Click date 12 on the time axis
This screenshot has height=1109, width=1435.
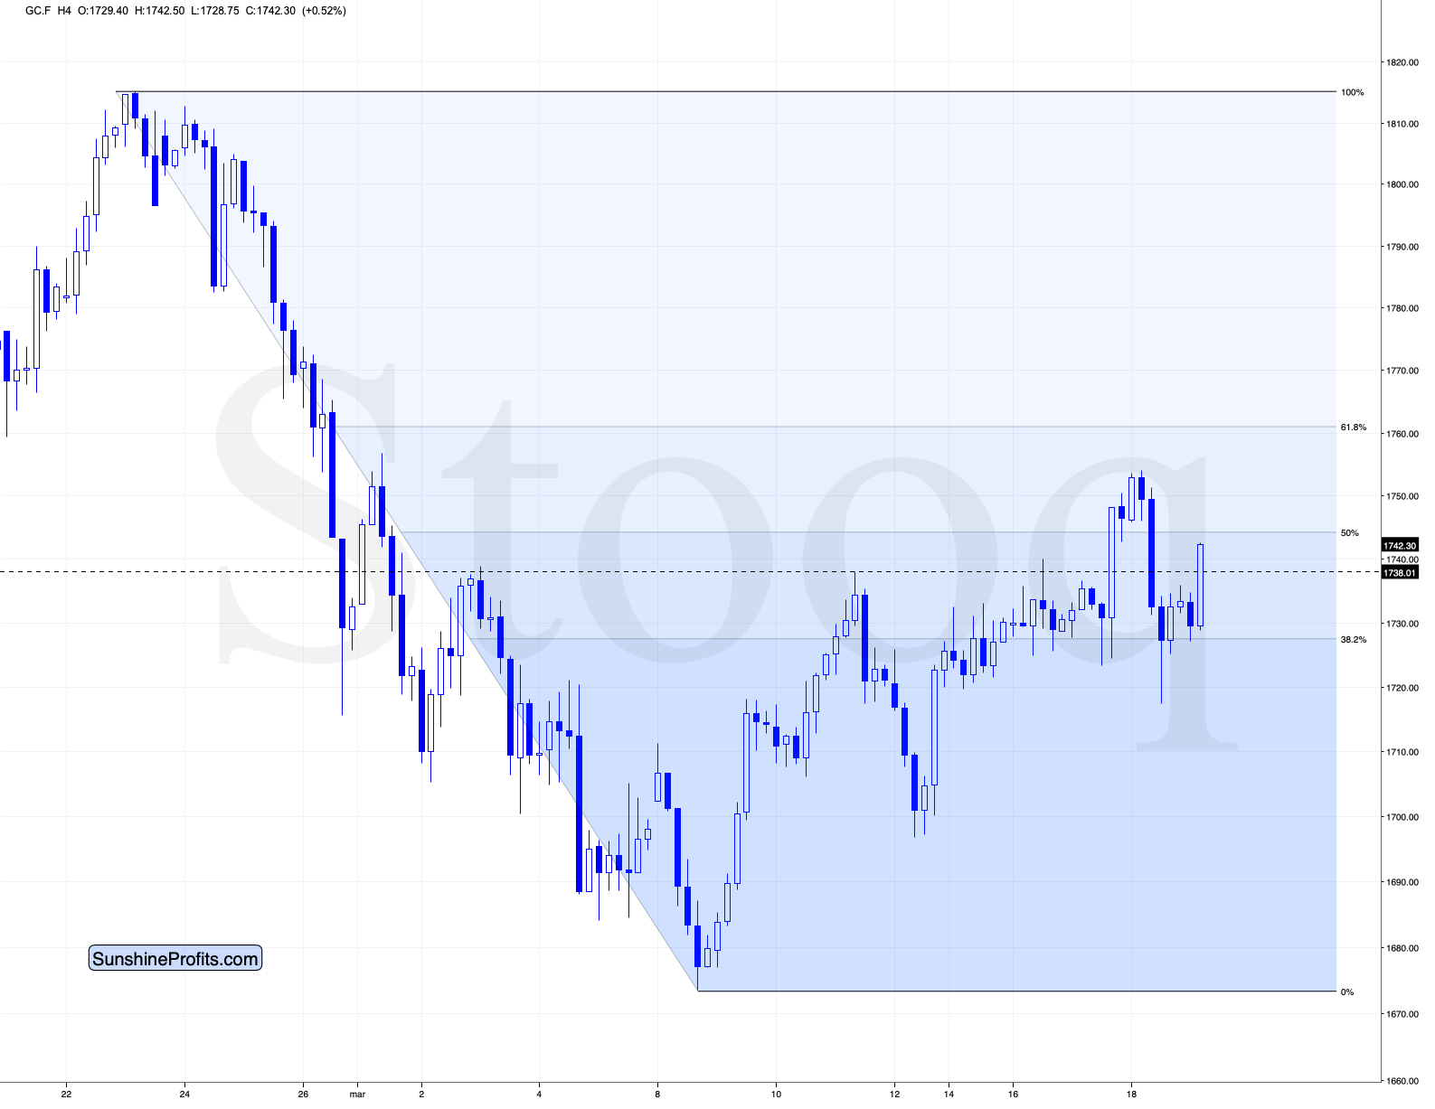tap(894, 1095)
